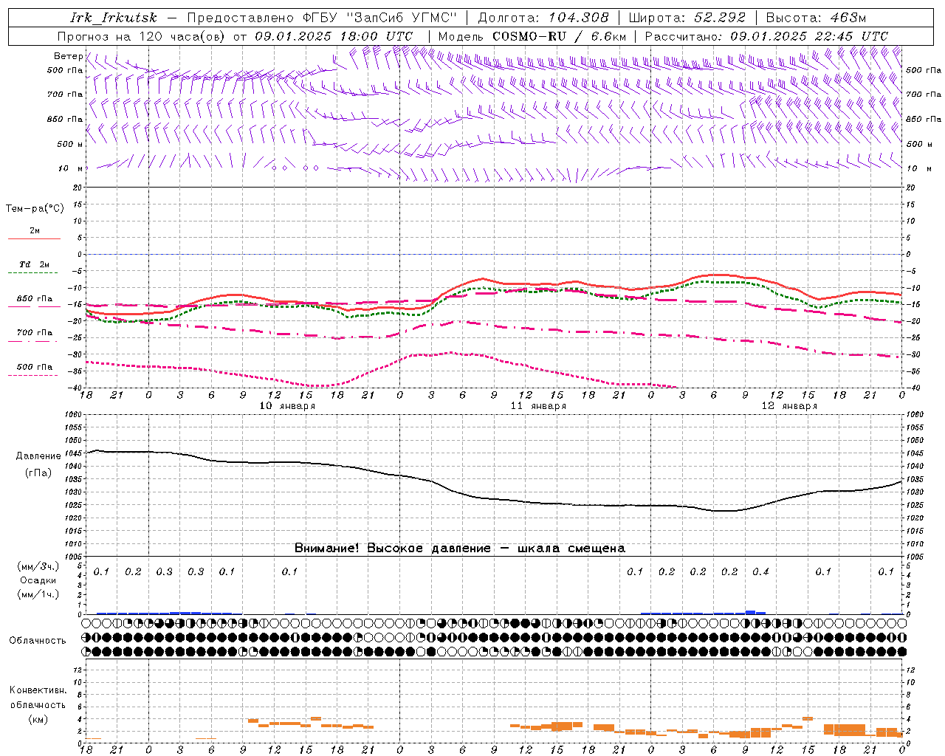945x756 pixels.
Task: Click the 2м temperature legend entry
Action: [35, 230]
